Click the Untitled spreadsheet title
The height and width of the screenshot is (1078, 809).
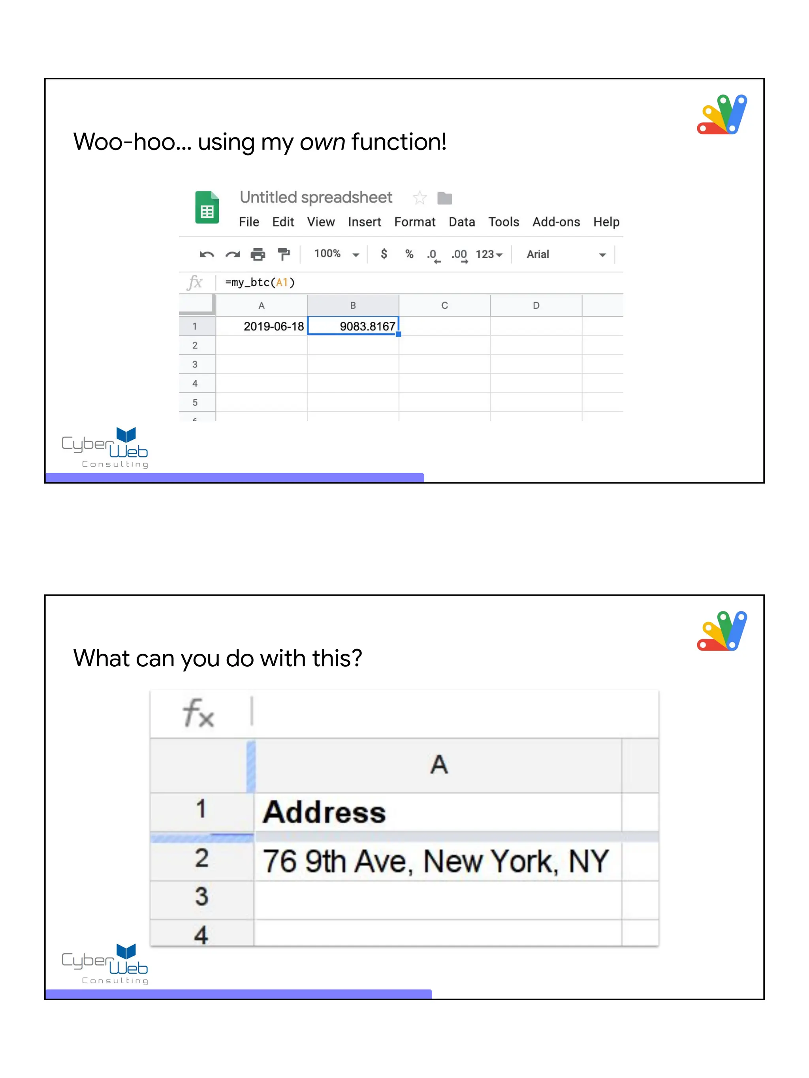(316, 197)
